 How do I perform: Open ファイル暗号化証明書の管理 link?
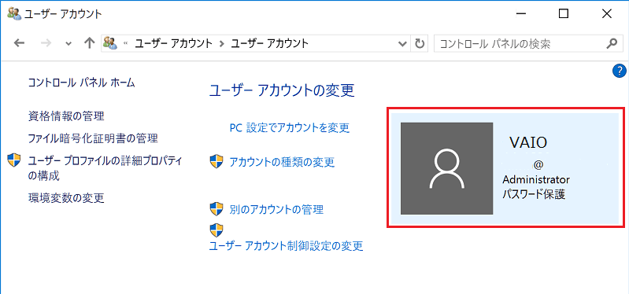point(93,138)
